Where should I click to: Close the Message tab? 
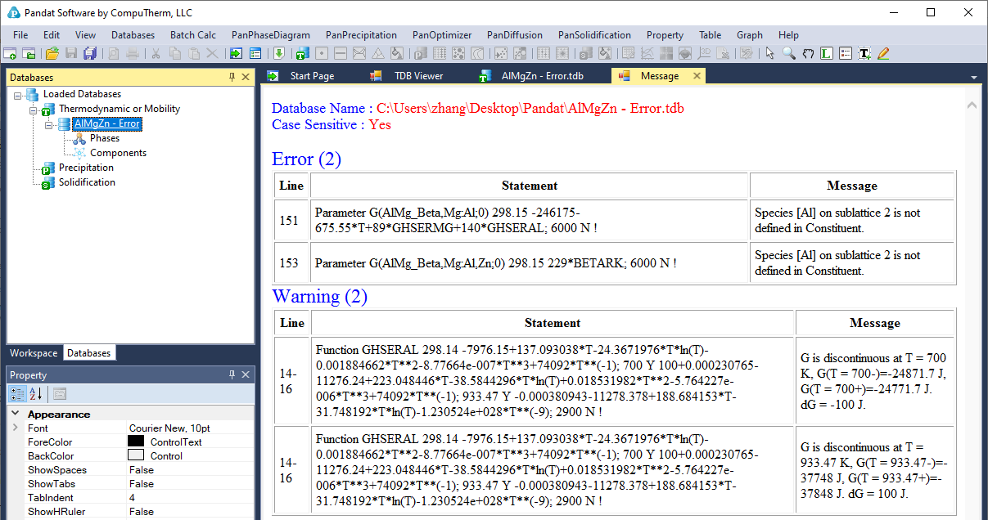(697, 76)
